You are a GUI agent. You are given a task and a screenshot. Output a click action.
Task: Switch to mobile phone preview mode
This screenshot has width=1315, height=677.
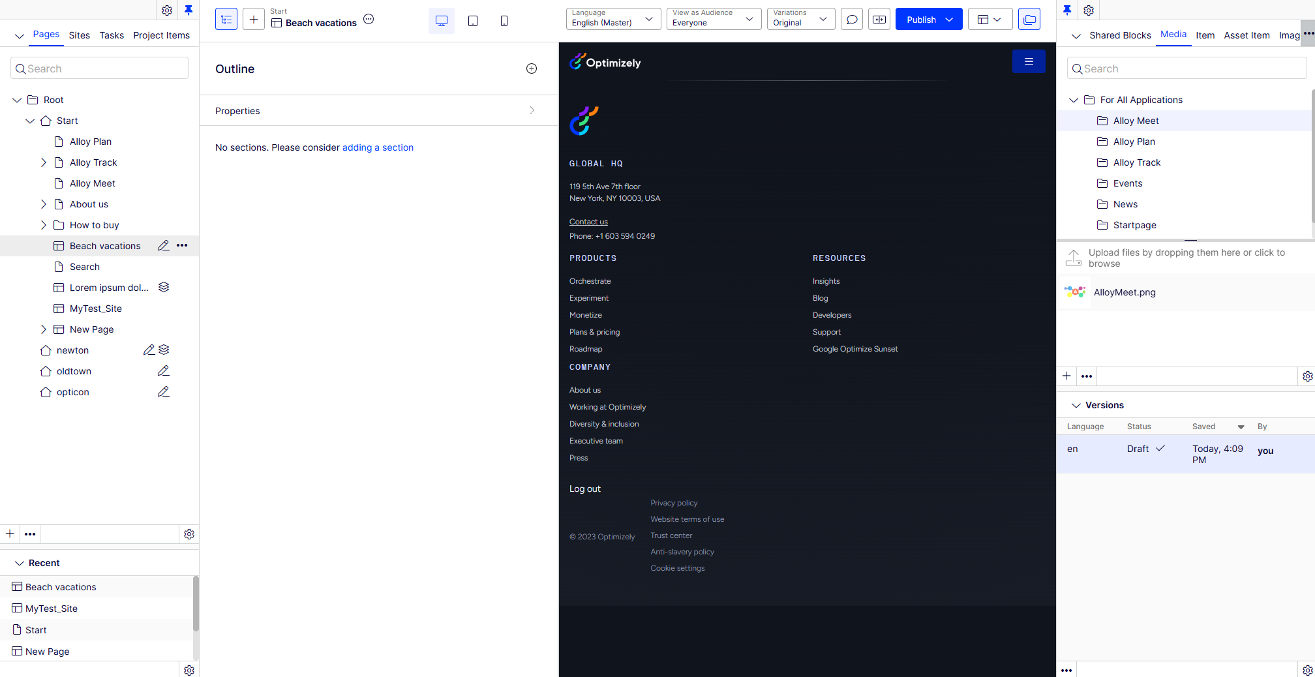pyautogui.click(x=504, y=21)
